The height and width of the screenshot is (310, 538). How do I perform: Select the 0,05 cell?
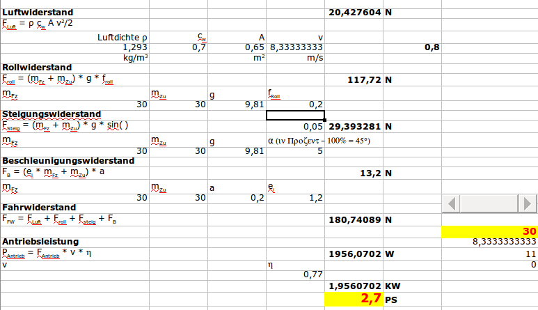pyautogui.click(x=295, y=127)
